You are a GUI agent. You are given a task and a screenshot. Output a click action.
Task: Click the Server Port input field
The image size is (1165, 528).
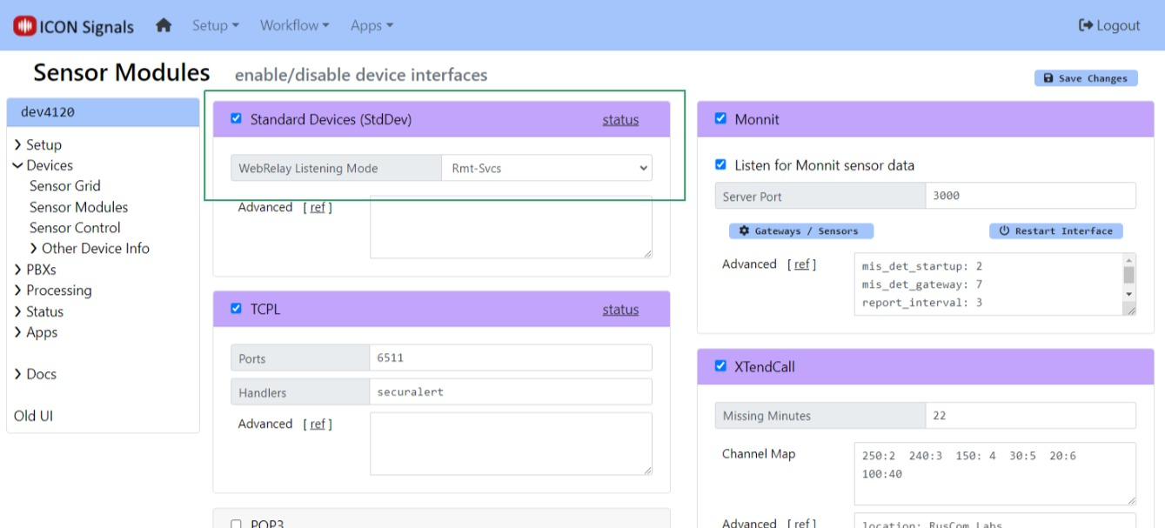coord(1030,196)
